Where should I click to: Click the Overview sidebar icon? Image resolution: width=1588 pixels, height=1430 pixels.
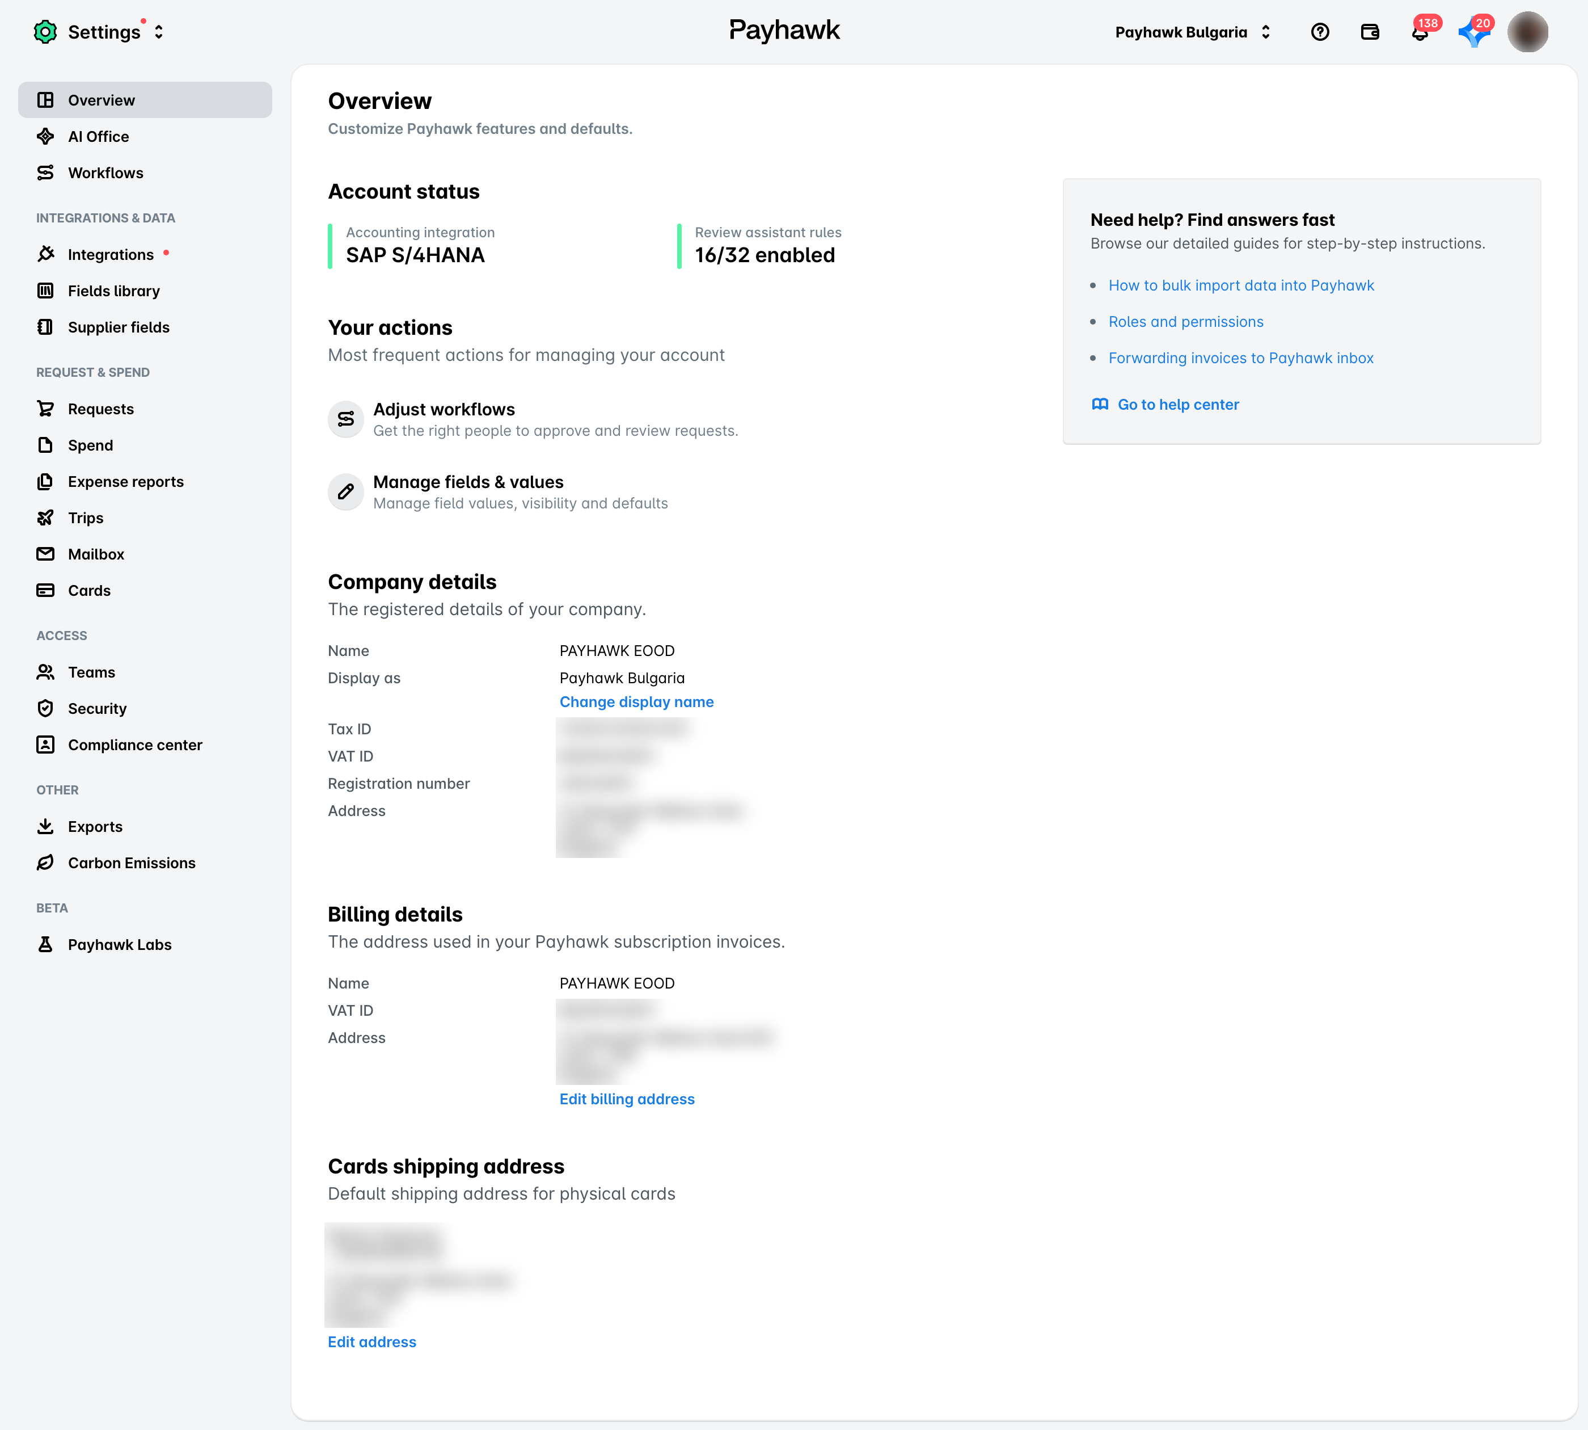pyautogui.click(x=45, y=100)
